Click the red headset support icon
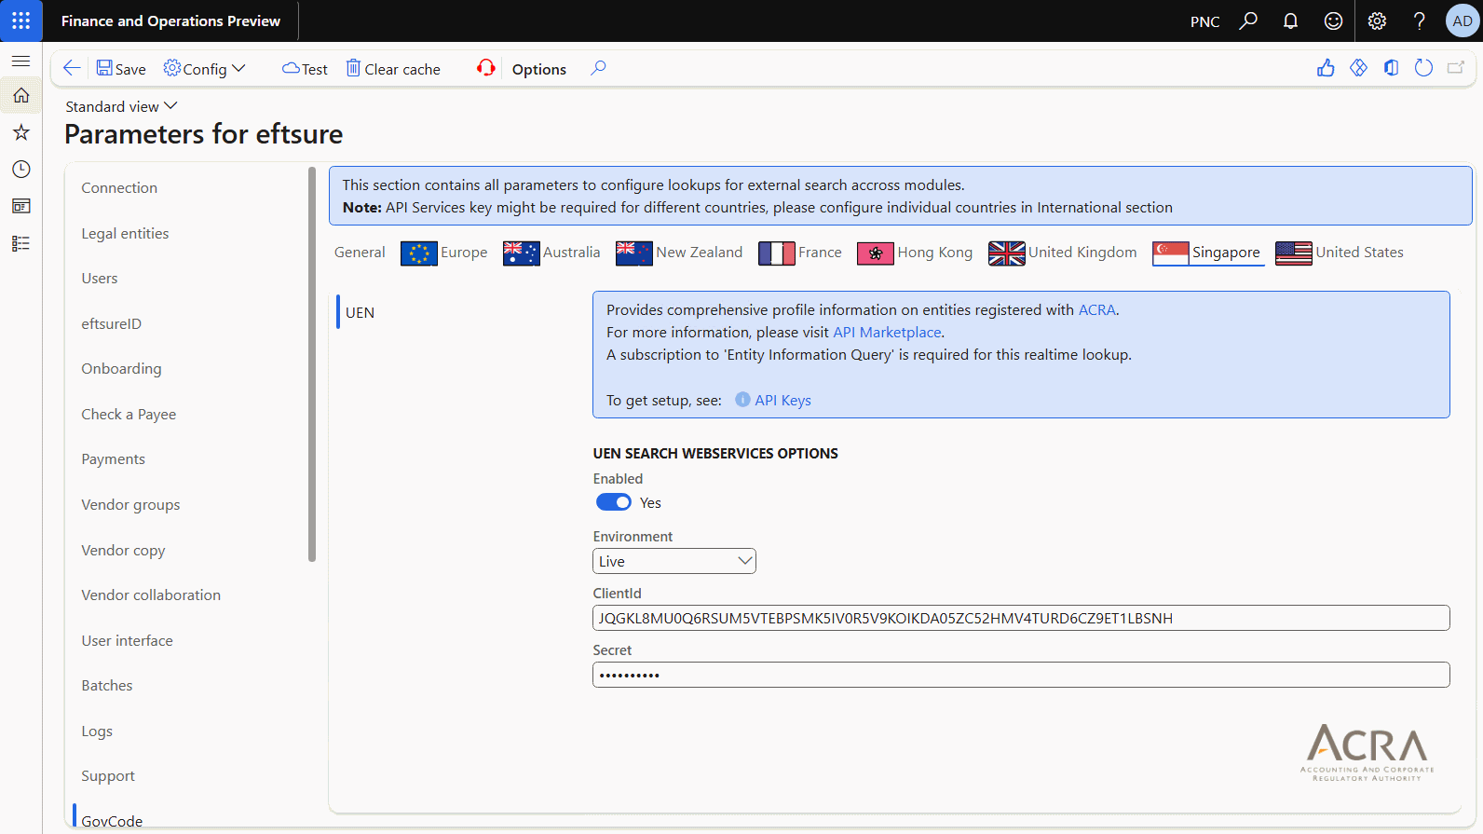This screenshot has width=1483, height=834. [485, 68]
